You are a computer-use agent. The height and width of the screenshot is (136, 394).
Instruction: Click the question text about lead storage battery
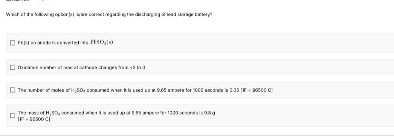coord(109,15)
